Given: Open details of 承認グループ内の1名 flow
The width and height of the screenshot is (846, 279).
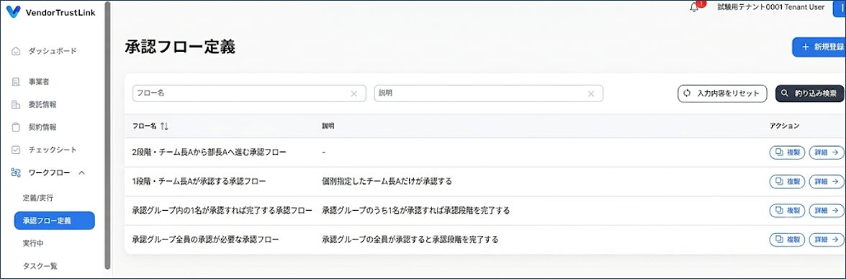Looking at the screenshot, I should [826, 210].
